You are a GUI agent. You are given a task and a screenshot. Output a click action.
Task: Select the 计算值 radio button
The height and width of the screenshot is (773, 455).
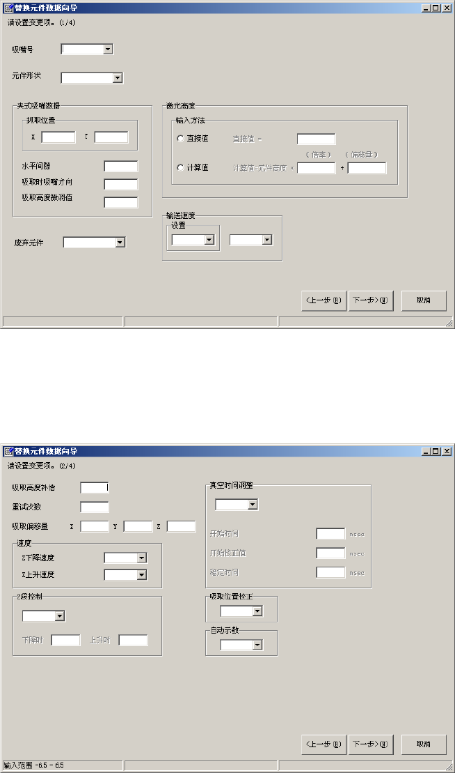[x=180, y=167]
